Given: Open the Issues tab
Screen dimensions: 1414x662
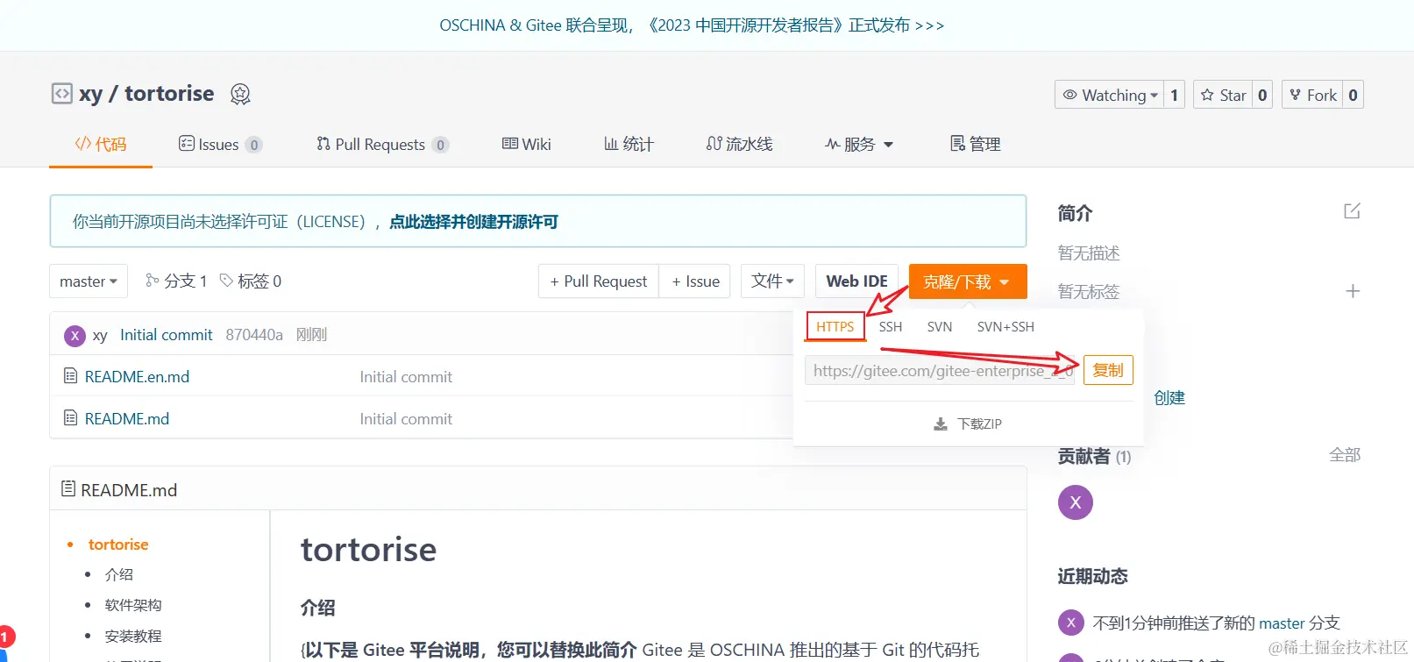Looking at the screenshot, I should (220, 145).
